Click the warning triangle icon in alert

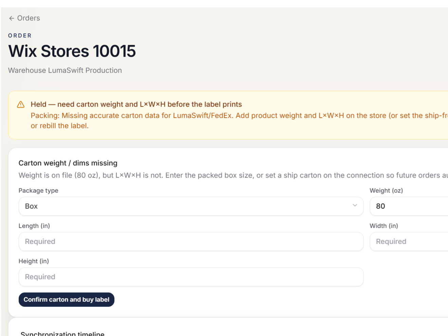pos(21,105)
